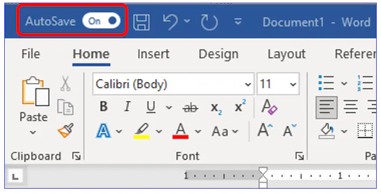The height and width of the screenshot is (194, 381).
Task: Click the Redo circular arrow icon
Action: (209, 22)
